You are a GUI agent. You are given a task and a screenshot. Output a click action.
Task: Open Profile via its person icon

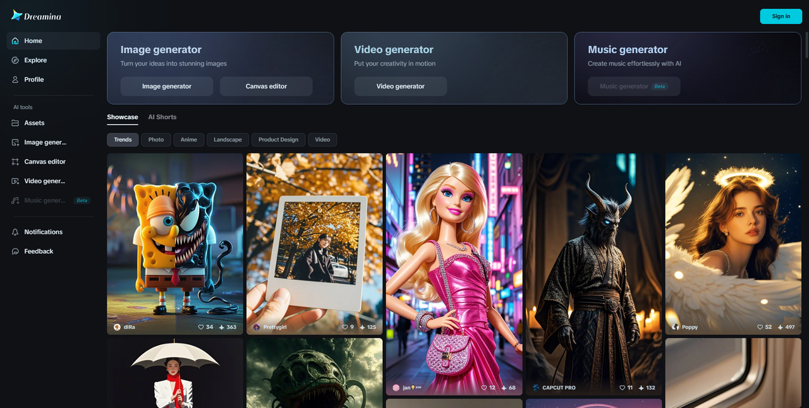(15, 80)
